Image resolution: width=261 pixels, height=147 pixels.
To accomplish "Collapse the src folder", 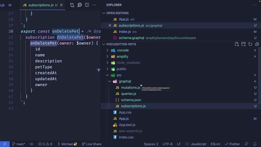I will (107, 75).
